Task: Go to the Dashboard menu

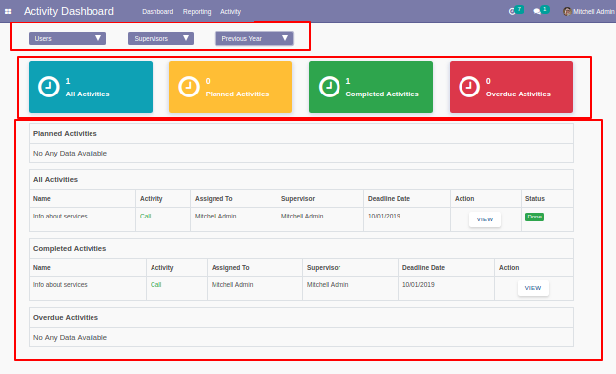Action: pyautogui.click(x=157, y=12)
